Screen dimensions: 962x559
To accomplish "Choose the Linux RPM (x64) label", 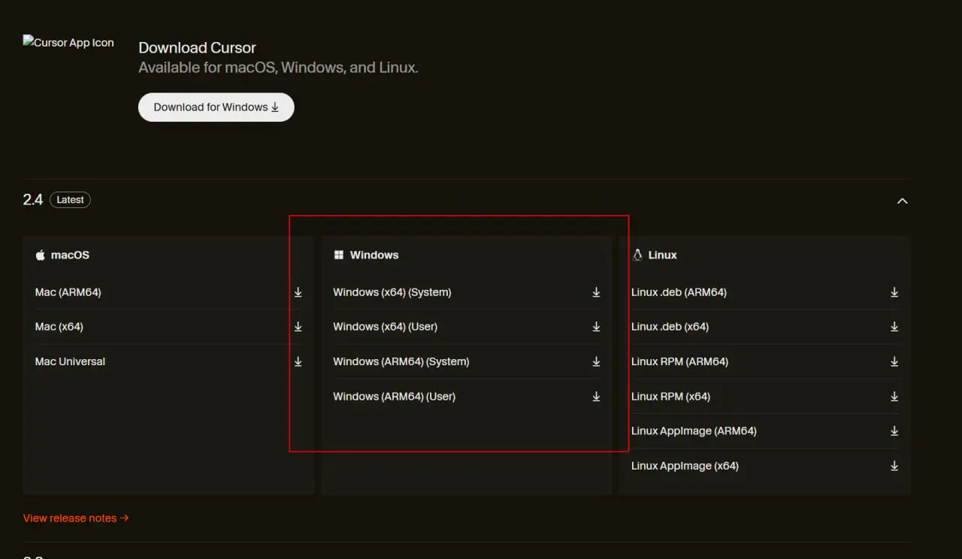I will (x=670, y=397).
